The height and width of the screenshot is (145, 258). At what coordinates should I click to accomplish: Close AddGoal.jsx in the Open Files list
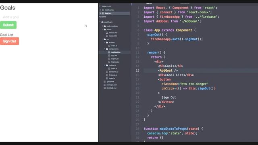click(100, 10)
